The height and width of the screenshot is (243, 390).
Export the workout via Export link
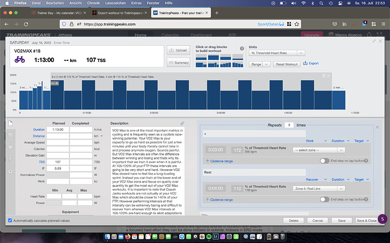pos(311,63)
